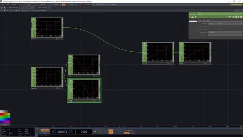Click the bookmark star icon in pane bar
The image size is (243, 137).
(x=16, y=11)
